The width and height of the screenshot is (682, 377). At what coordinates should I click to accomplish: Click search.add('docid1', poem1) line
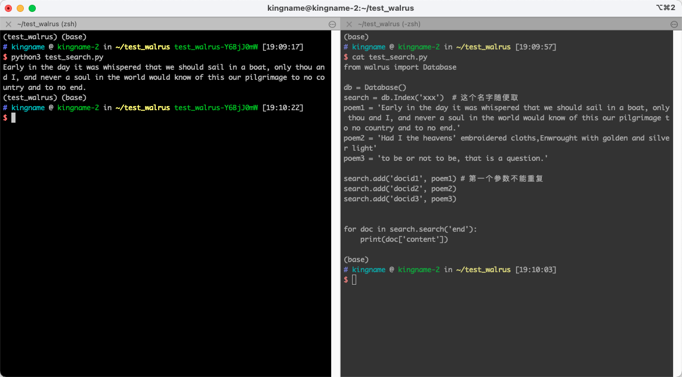(444, 179)
